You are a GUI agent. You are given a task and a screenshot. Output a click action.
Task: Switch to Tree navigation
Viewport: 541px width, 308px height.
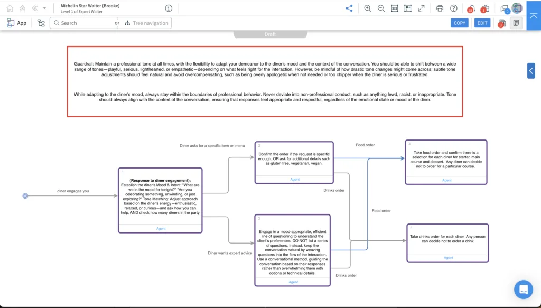click(146, 23)
